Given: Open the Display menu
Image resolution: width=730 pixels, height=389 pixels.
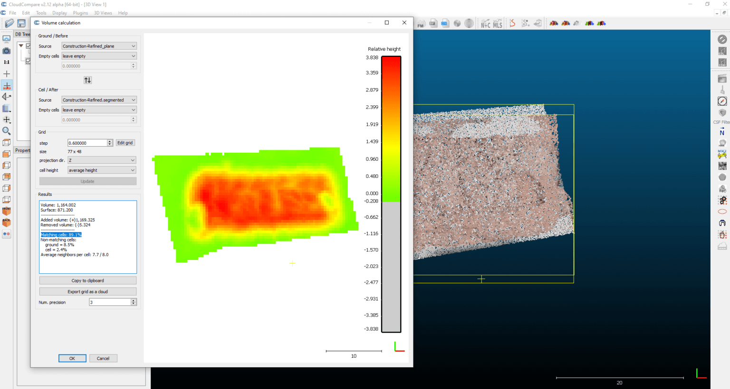Looking at the screenshot, I should pos(59,13).
